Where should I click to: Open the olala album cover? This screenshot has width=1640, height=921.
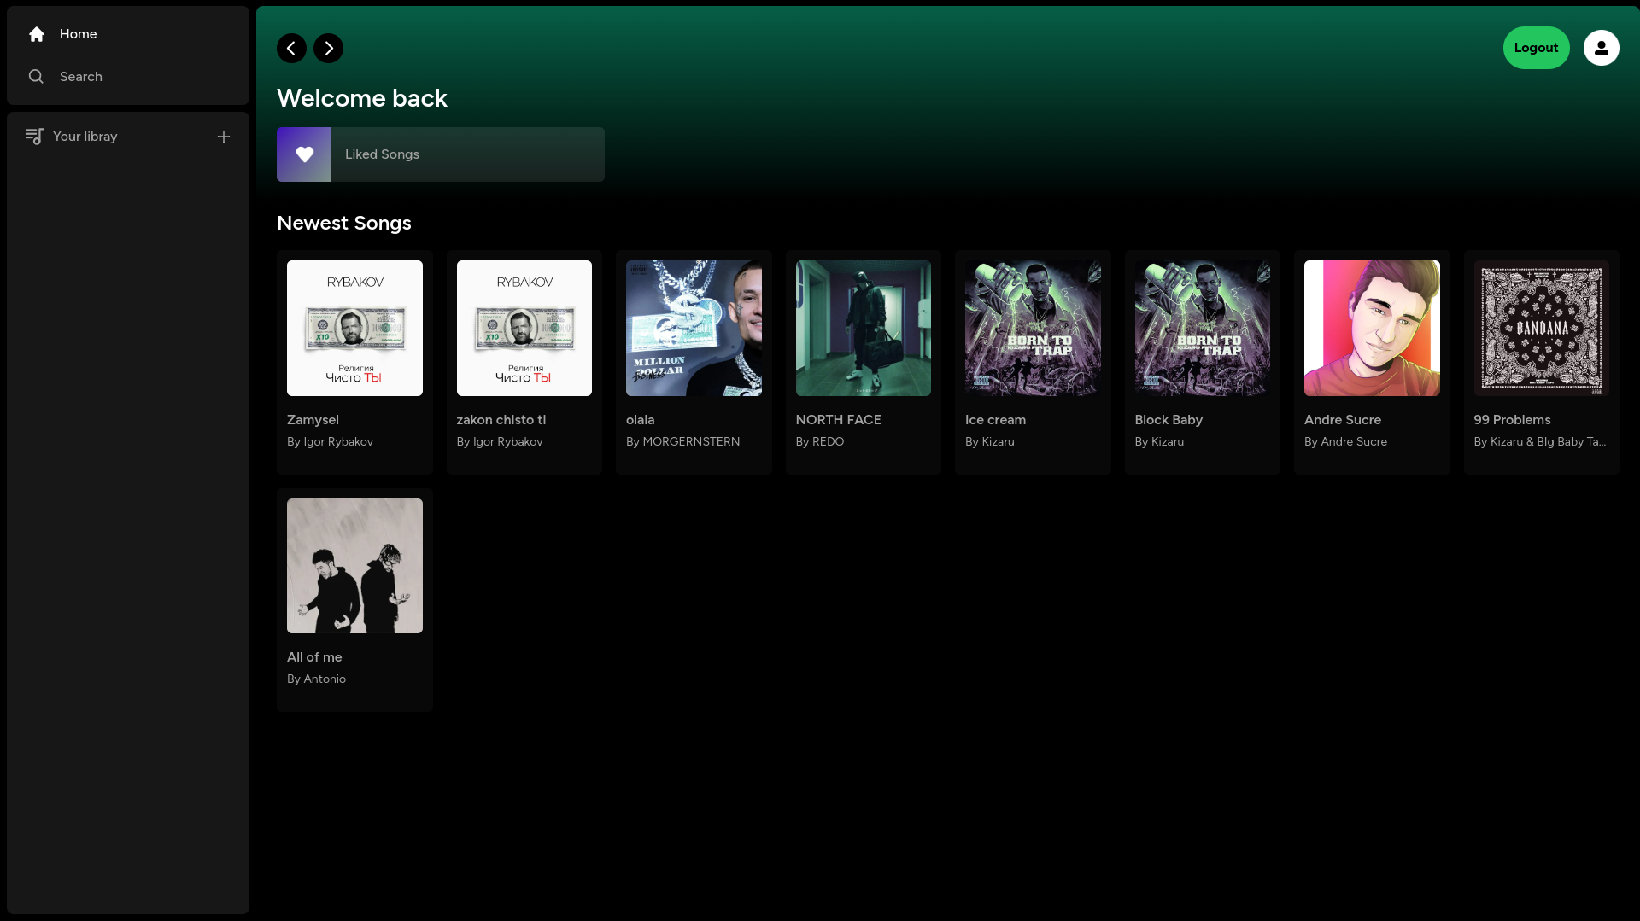[694, 328]
